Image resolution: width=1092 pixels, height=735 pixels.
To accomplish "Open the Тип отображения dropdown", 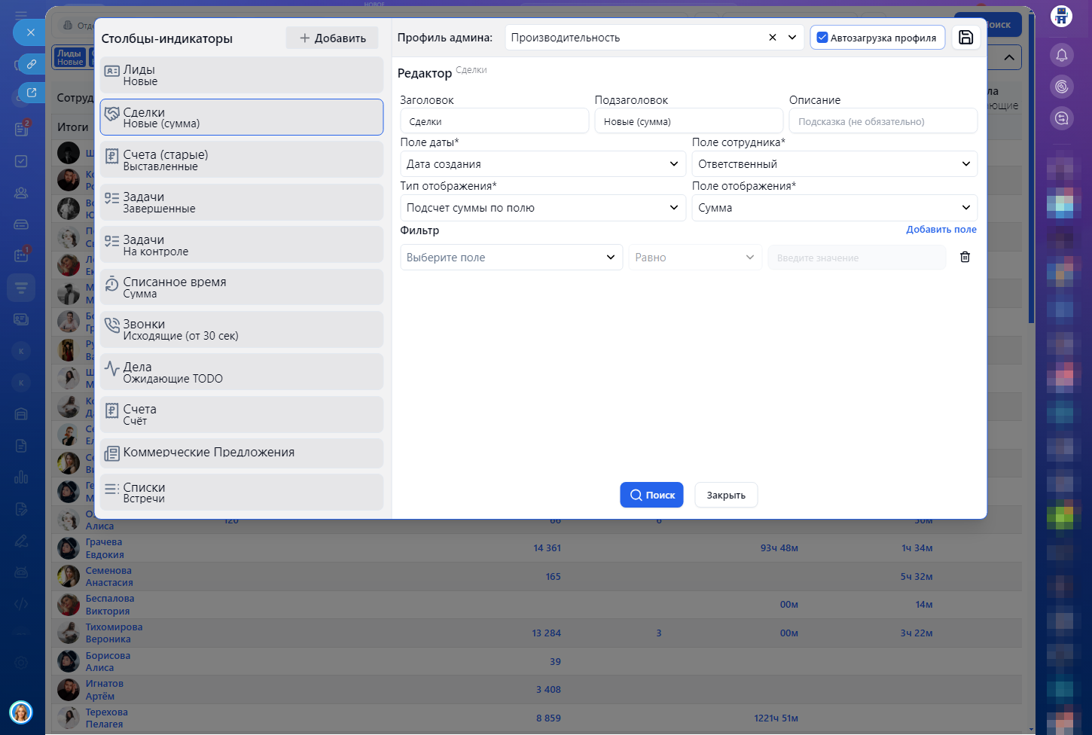I will point(542,208).
